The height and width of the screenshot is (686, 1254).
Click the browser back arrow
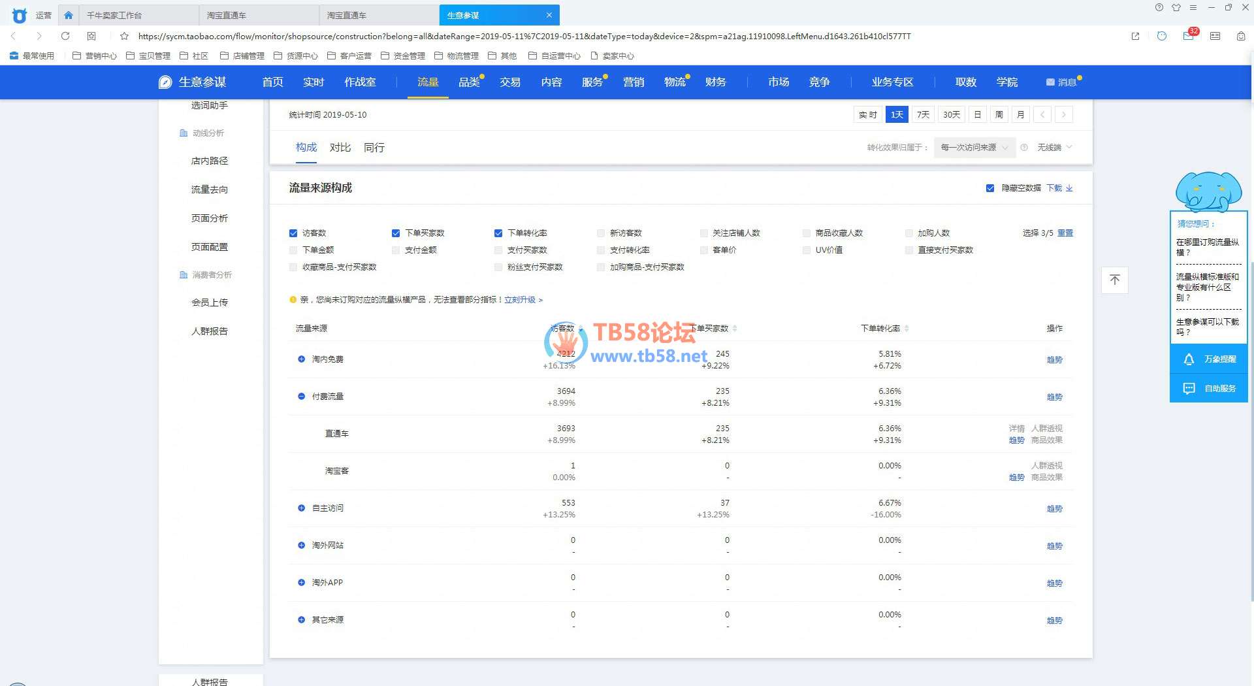[13, 36]
